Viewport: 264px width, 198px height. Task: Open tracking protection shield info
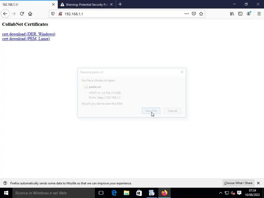tap(53, 14)
